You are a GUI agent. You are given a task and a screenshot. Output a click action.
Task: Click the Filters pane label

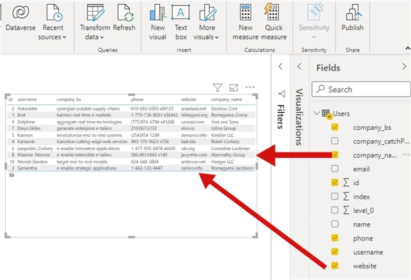[281, 116]
